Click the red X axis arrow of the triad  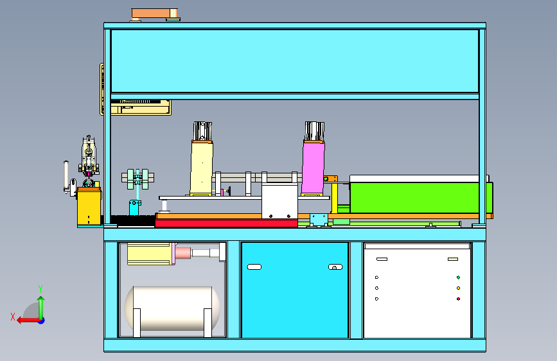tap(28, 321)
